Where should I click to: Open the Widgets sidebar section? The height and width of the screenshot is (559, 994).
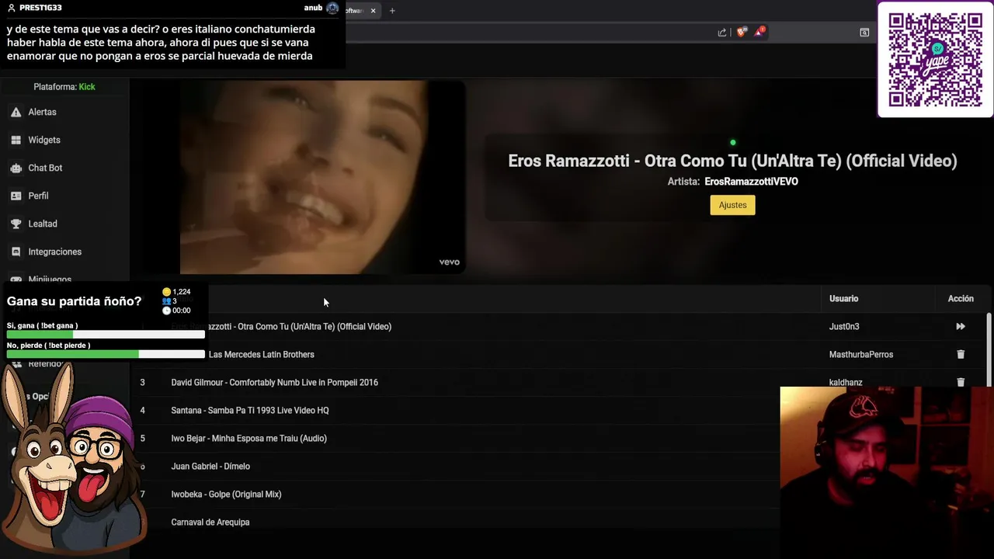[x=64, y=140]
